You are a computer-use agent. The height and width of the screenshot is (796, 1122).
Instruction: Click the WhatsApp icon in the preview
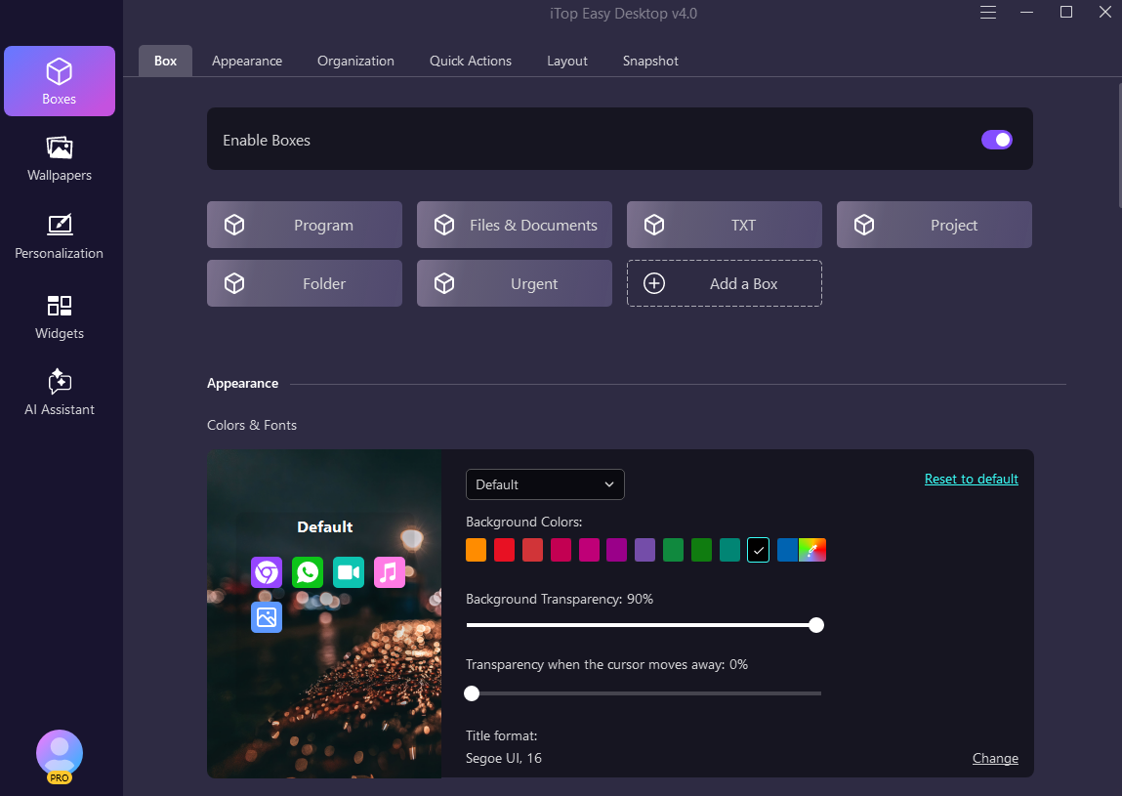pos(307,572)
